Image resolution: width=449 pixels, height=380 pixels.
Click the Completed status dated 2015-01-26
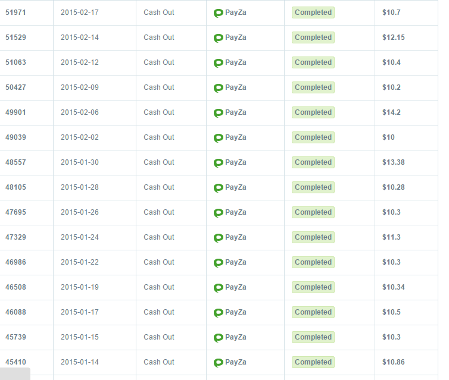(313, 212)
